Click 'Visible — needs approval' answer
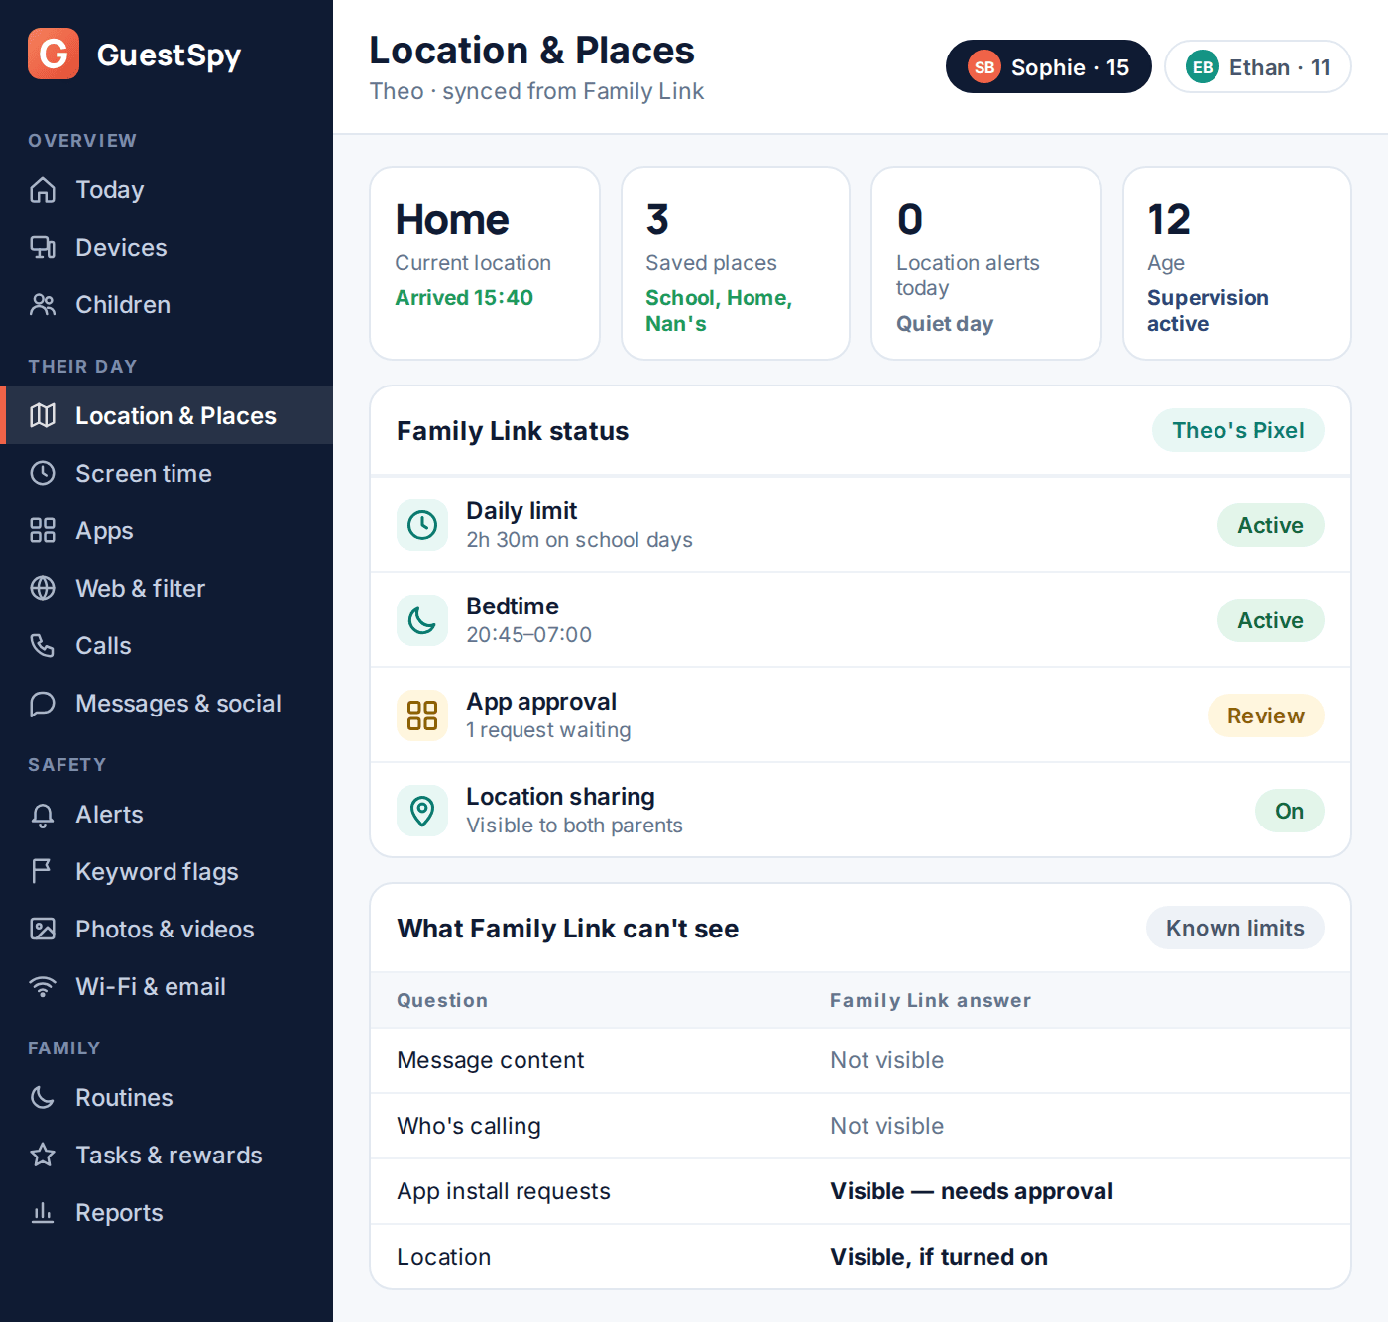This screenshot has width=1388, height=1322. (972, 1191)
